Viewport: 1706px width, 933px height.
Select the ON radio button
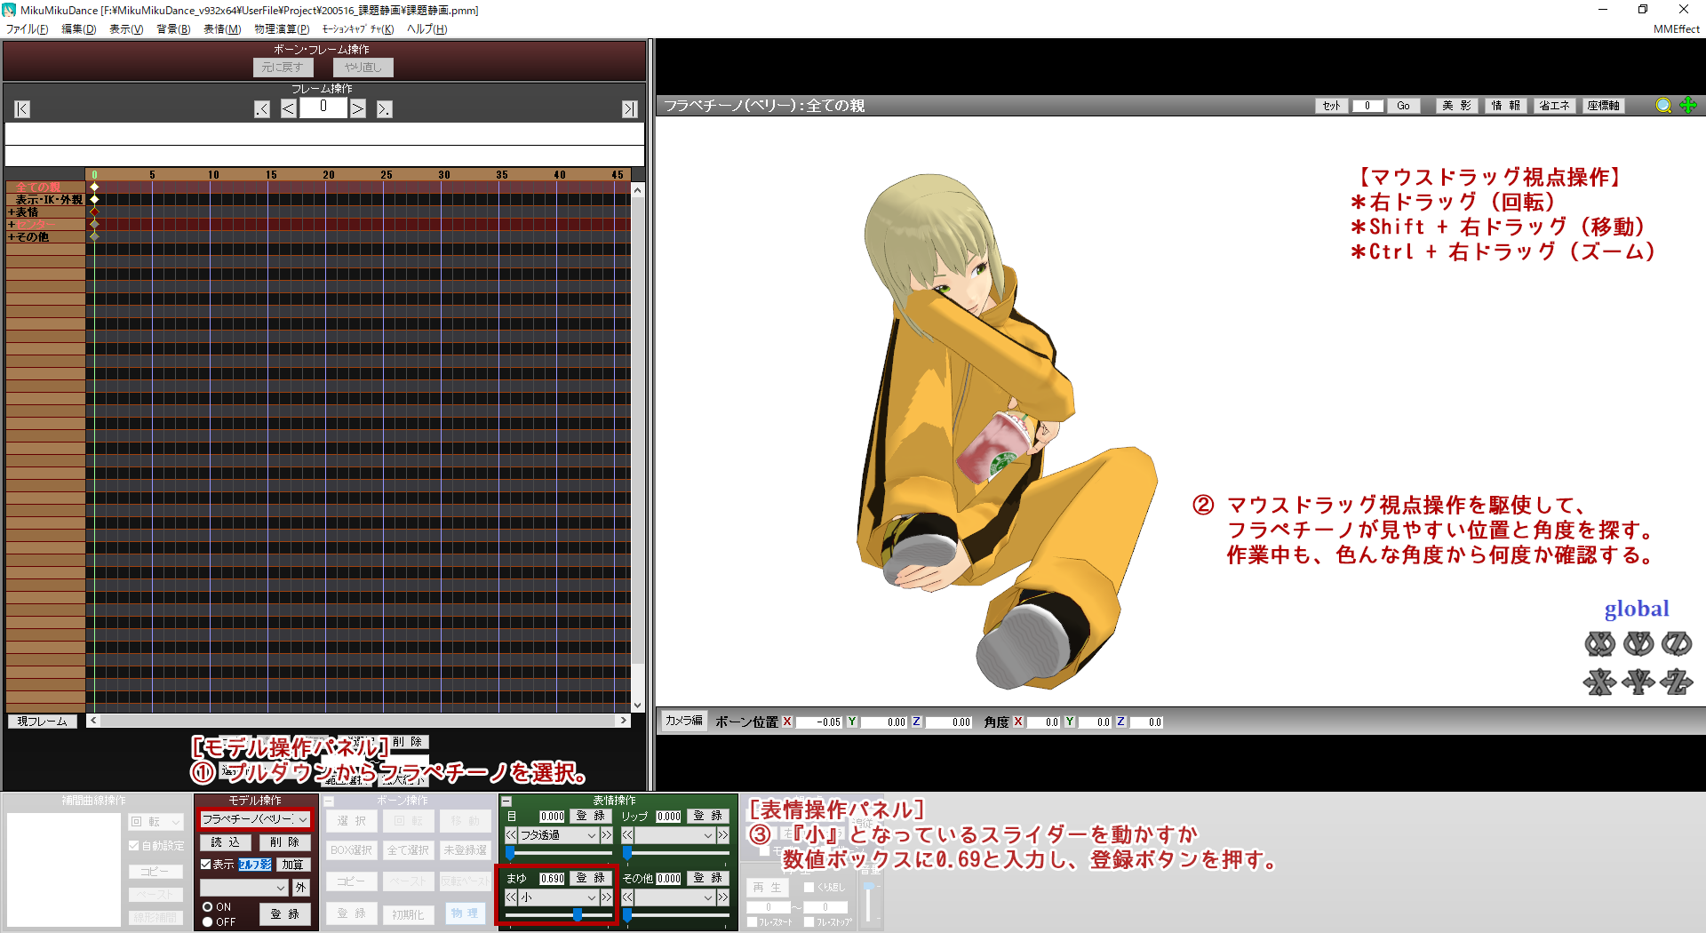[208, 907]
